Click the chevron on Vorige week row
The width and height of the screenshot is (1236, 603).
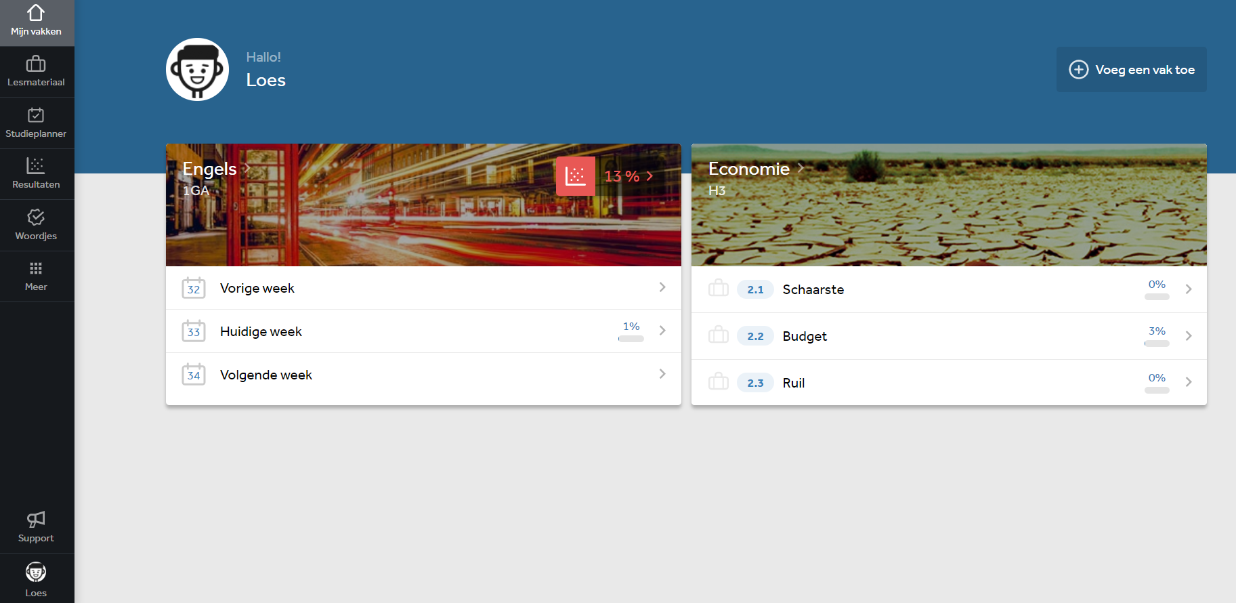(x=662, y=287)
